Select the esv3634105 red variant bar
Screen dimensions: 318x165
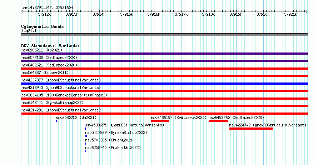(164, 99)
